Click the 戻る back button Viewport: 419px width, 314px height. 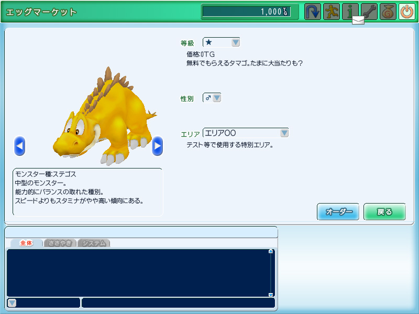384,212
